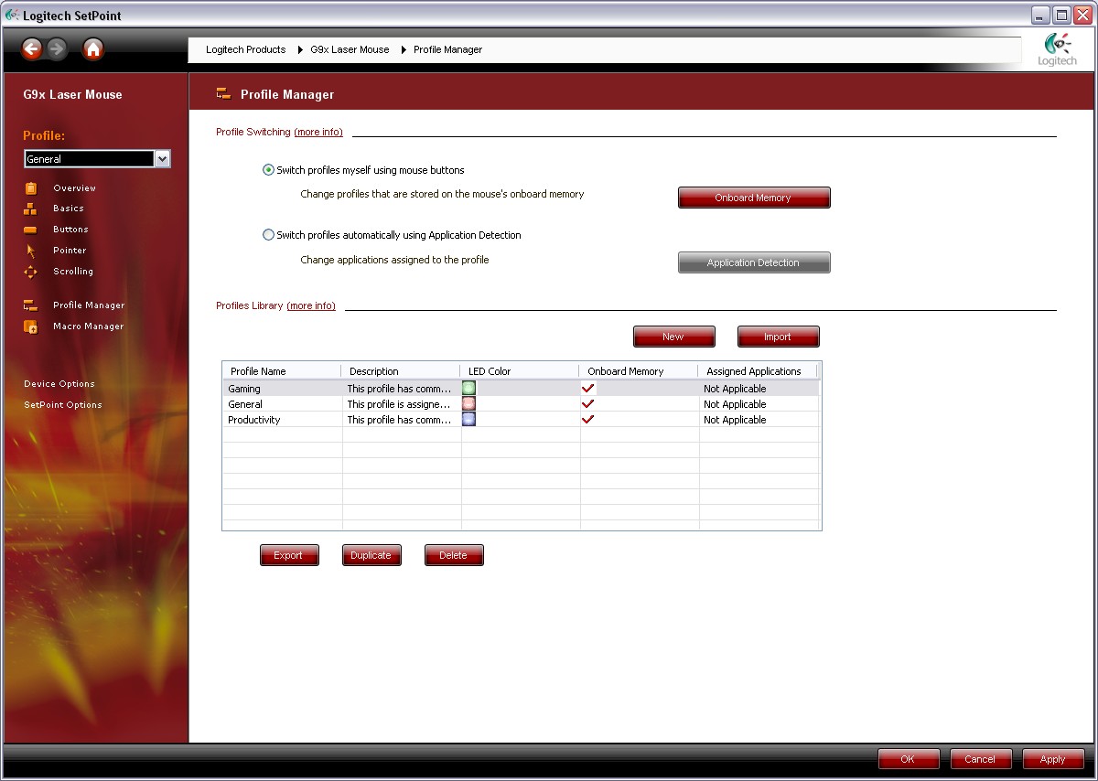The width and height of the screenshot is (1098, 781).
Task: Click the Profile Manager heading icon
Action: coord(223,93)
